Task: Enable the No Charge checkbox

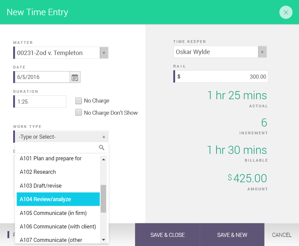Action: [79, 101]
